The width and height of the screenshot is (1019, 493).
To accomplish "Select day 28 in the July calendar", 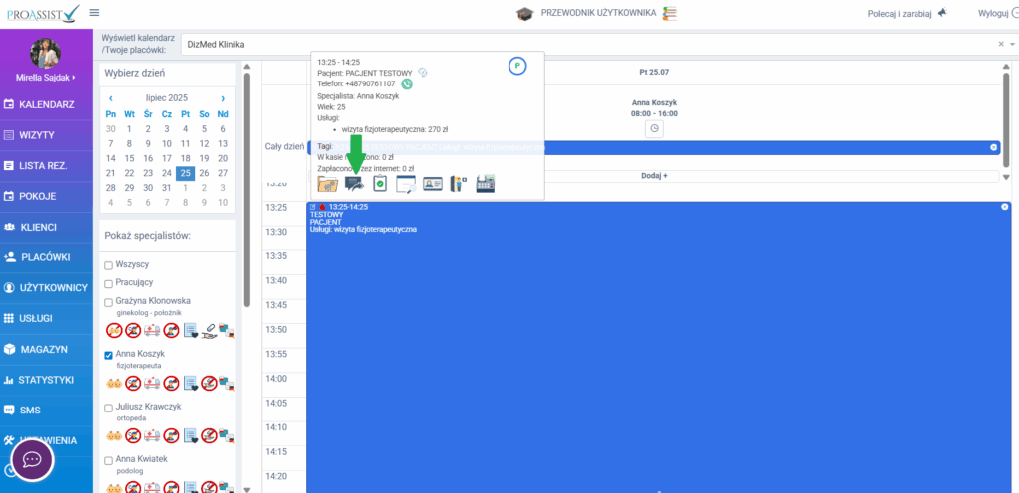I will [111, 187].
